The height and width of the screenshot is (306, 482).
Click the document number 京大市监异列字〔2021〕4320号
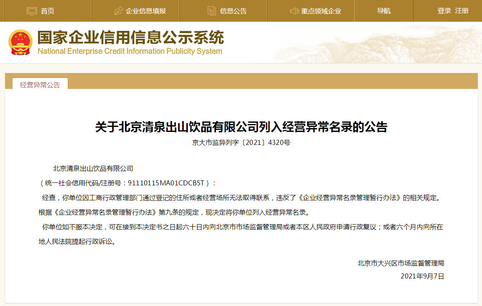241,142
